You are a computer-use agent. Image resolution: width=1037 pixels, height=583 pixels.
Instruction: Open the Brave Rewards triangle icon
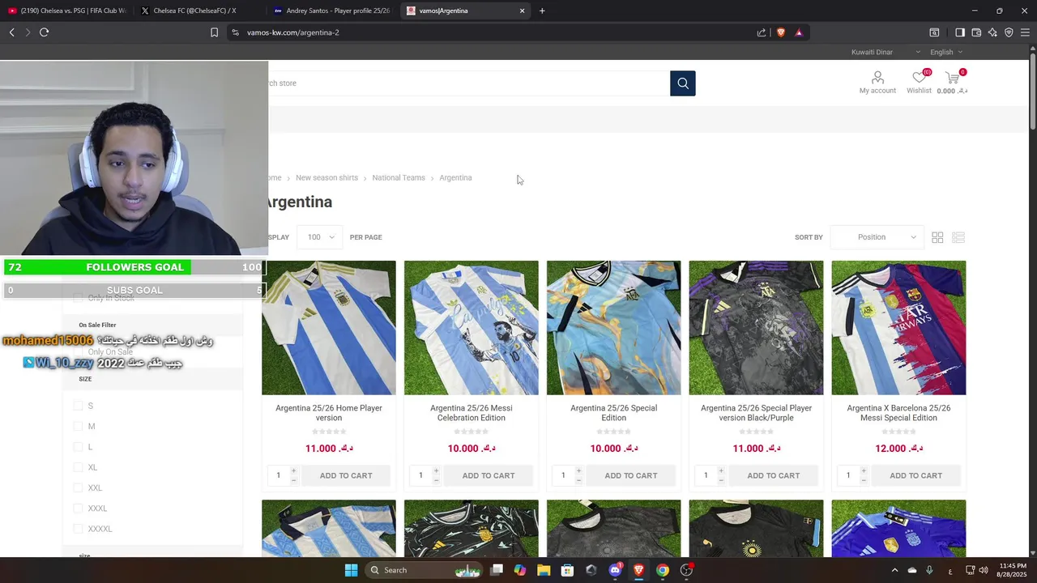point(799,32)
